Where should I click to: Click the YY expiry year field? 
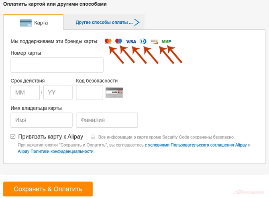(x=58, y=92)
